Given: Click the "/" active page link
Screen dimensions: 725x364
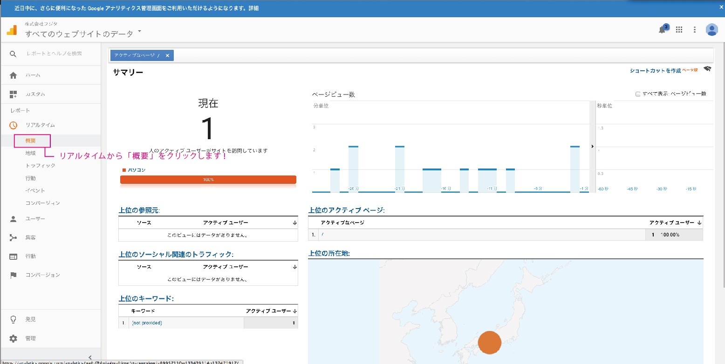Looking at the screenshot, I should pos(322,235).
